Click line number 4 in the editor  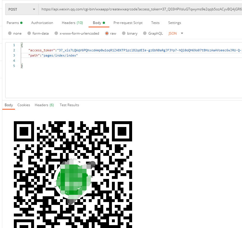click(x=14, y=61)
